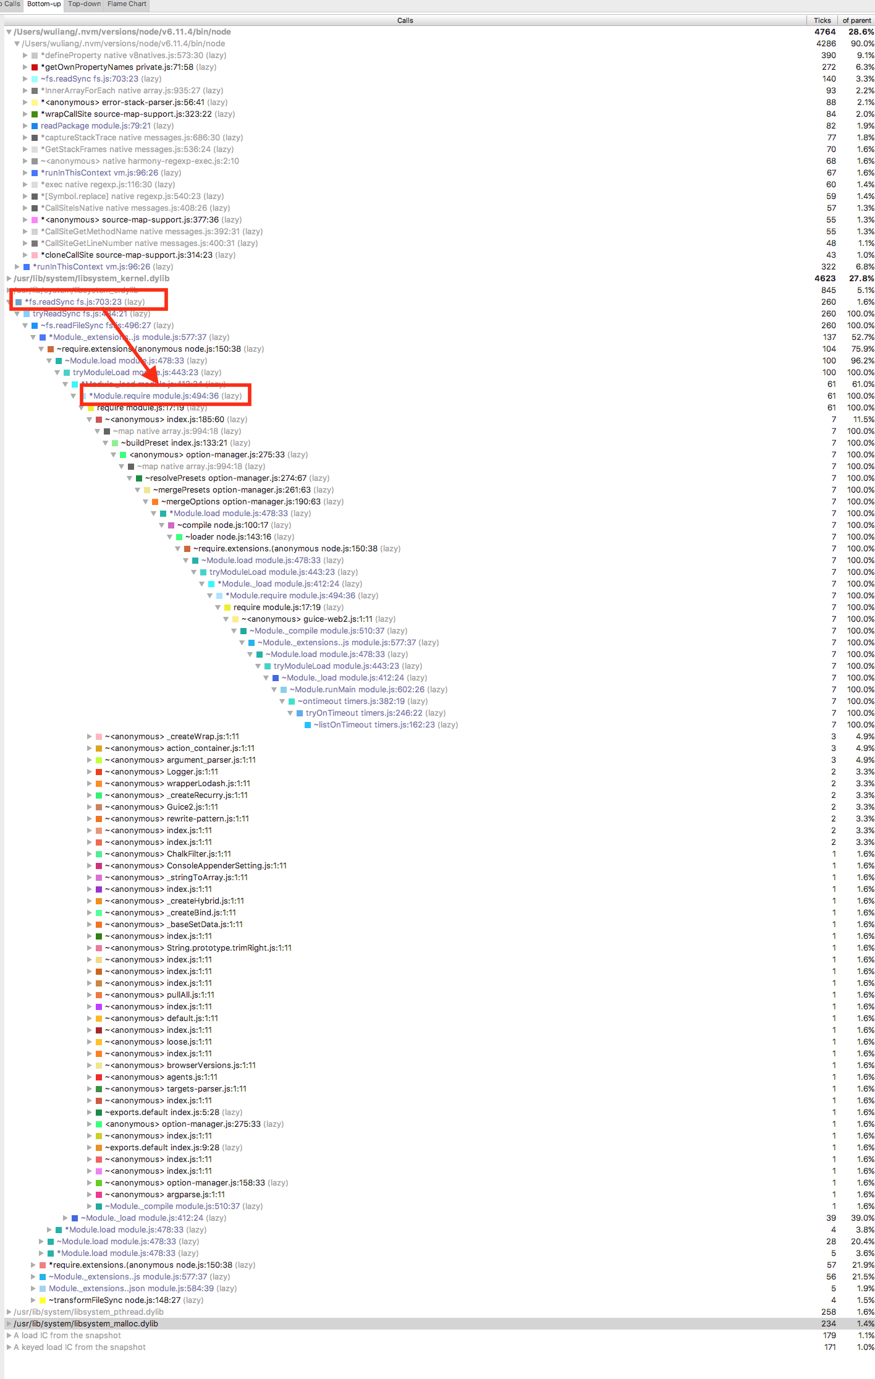Expand the libsystem_pthread.dylib row
Screen dimensions: 875x1379
pyautogui.click(x=9, y=1312)
